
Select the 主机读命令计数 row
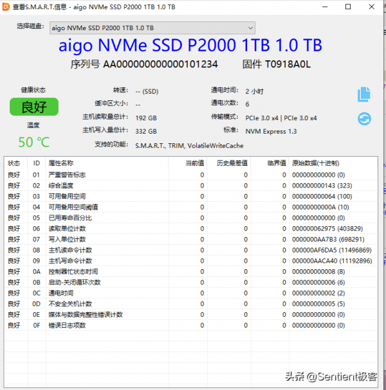(191, 250)
